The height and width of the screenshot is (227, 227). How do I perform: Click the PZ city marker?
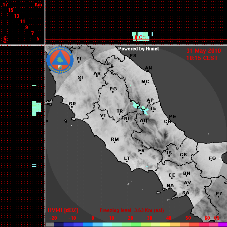click(219, 197)
